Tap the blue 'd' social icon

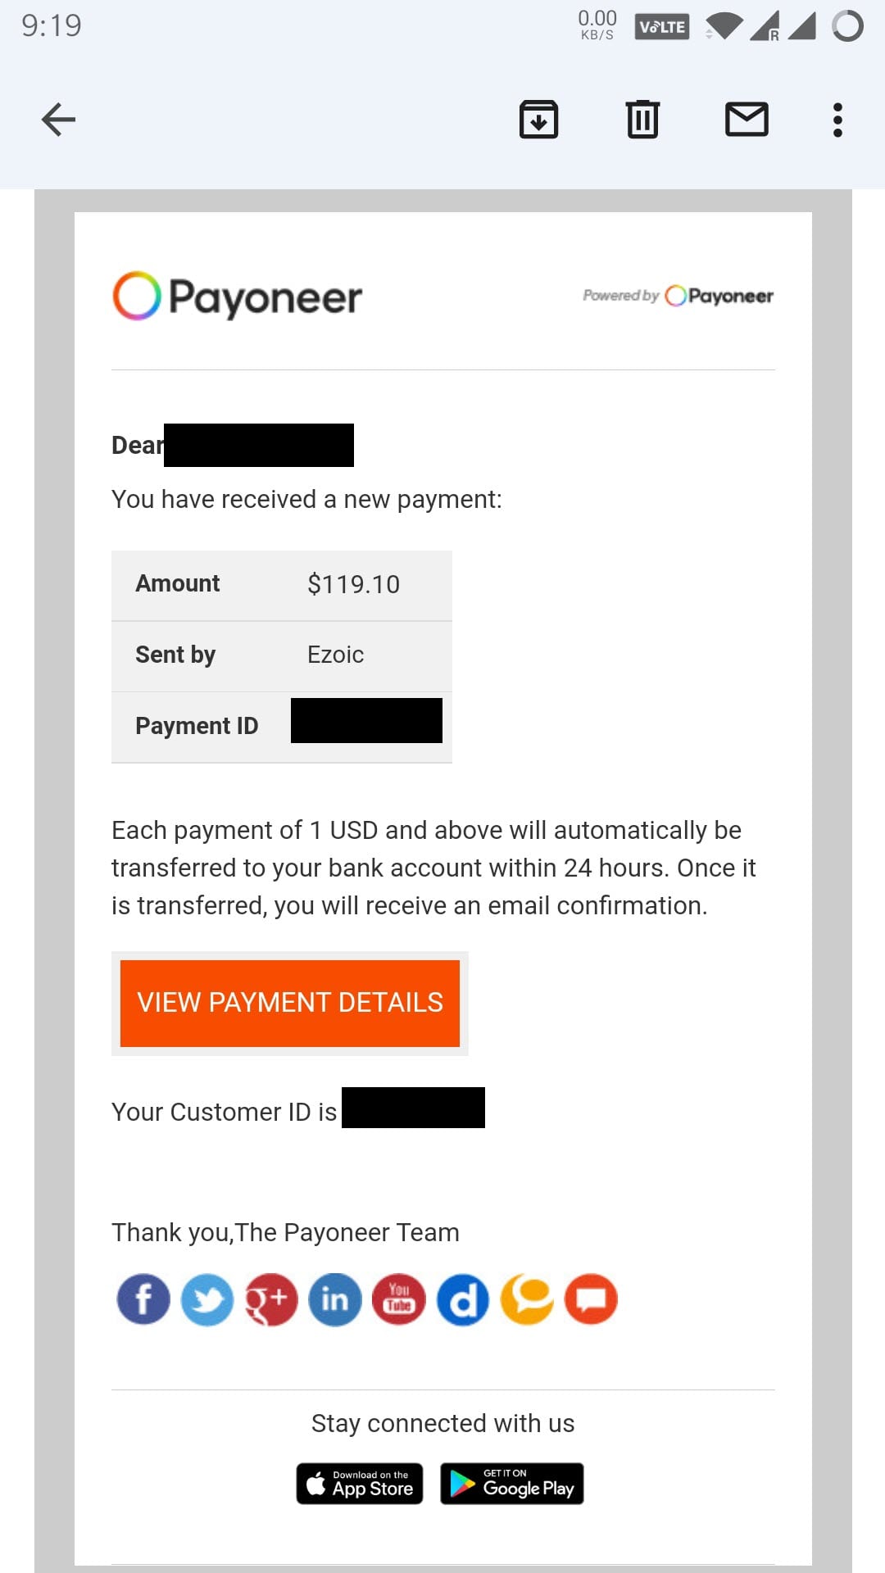click(462, 1299)
